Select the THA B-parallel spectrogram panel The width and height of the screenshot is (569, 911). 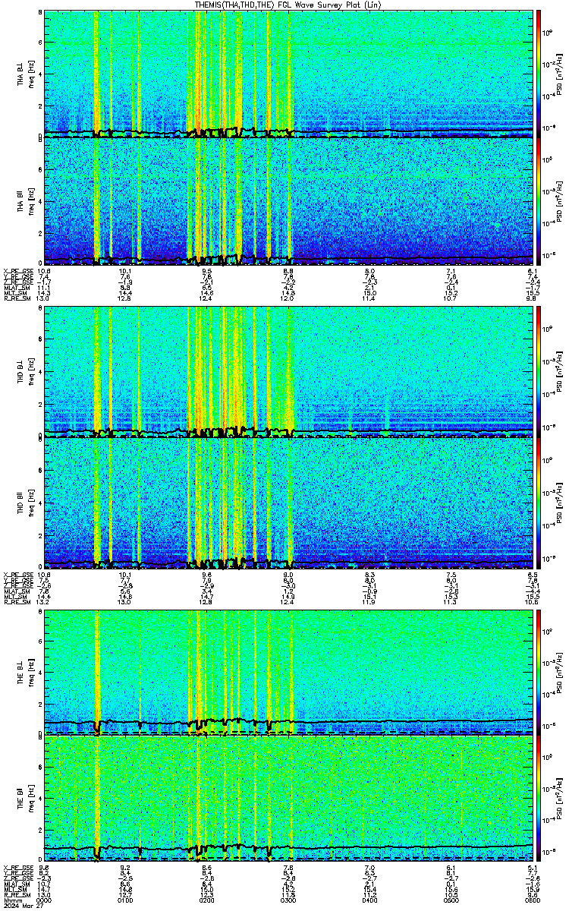288,201
